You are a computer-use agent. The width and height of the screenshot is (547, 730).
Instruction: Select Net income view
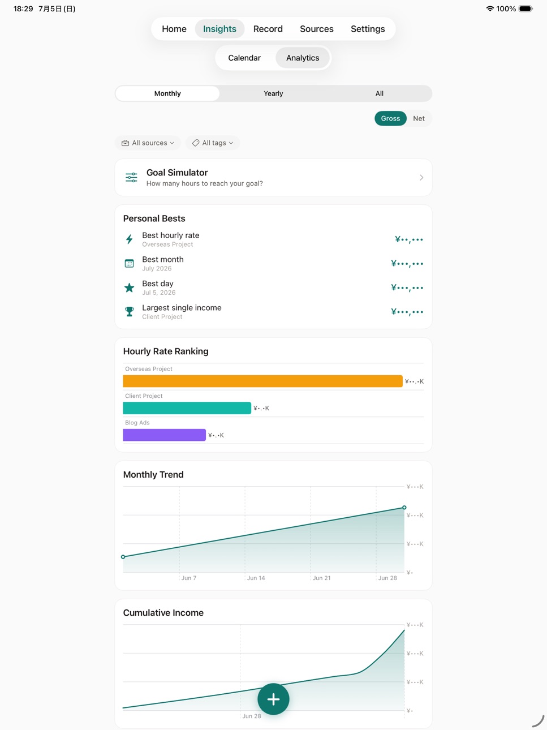419,118
